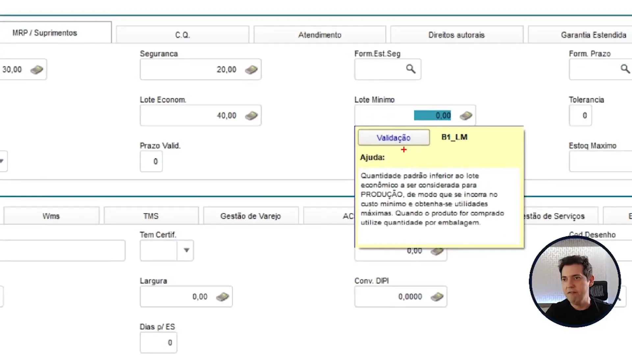Go to the Garantia Estendida tab
This screenshot has width=632, height=355.
pos(593,35)
